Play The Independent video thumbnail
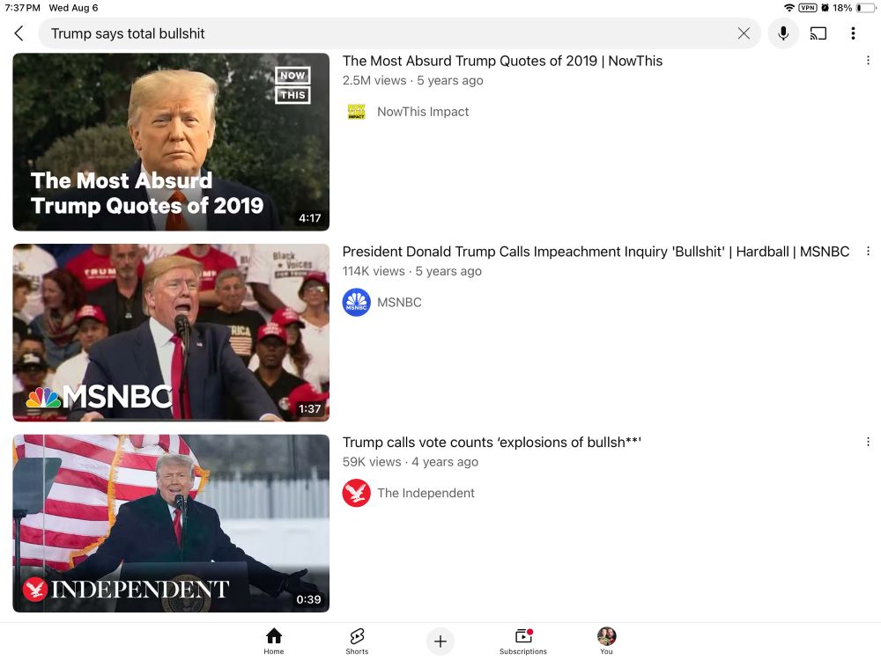Viewport: 881px width, 660px height. click(x=171, y=524)
